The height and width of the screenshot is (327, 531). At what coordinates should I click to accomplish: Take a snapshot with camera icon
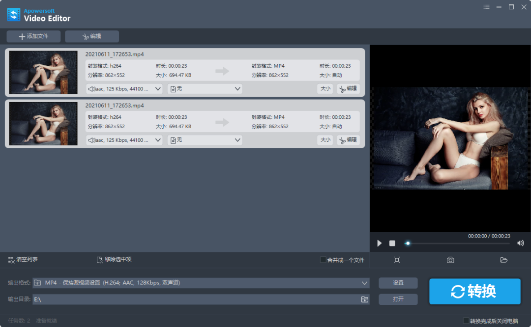coord(450,260)
